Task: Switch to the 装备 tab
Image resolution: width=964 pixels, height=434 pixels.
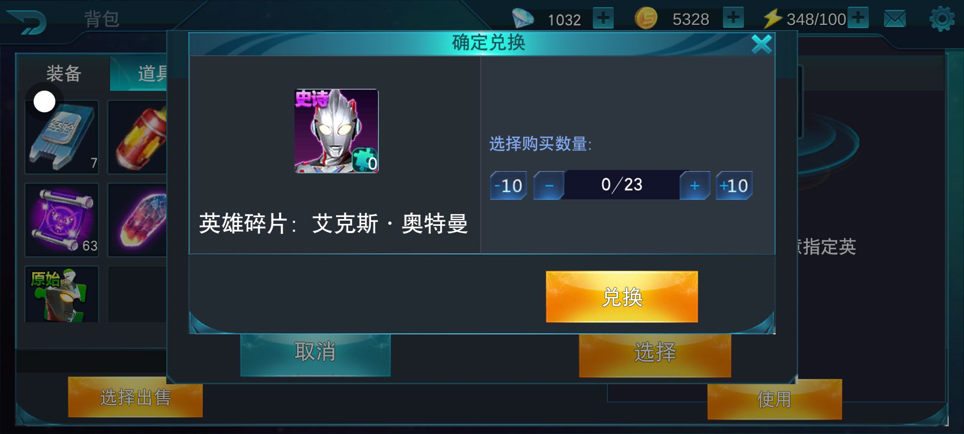Action: (64, 74)
